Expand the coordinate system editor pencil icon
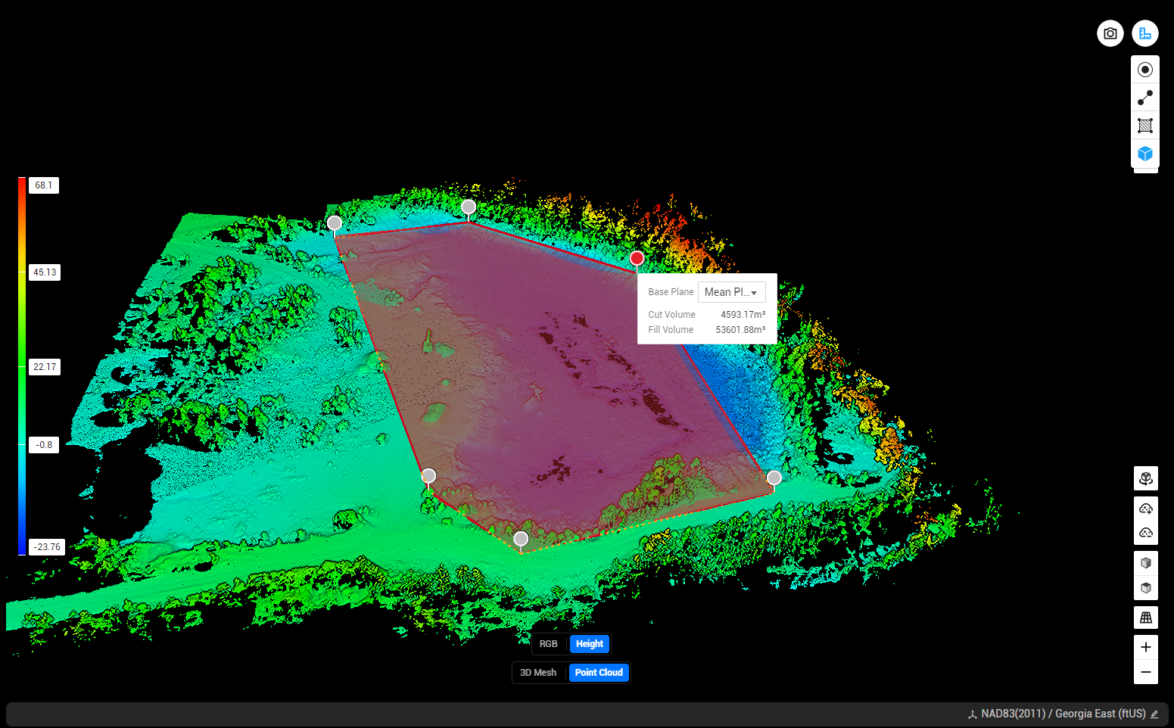The image size is (1174, 728). click(x=1156, y=713)
